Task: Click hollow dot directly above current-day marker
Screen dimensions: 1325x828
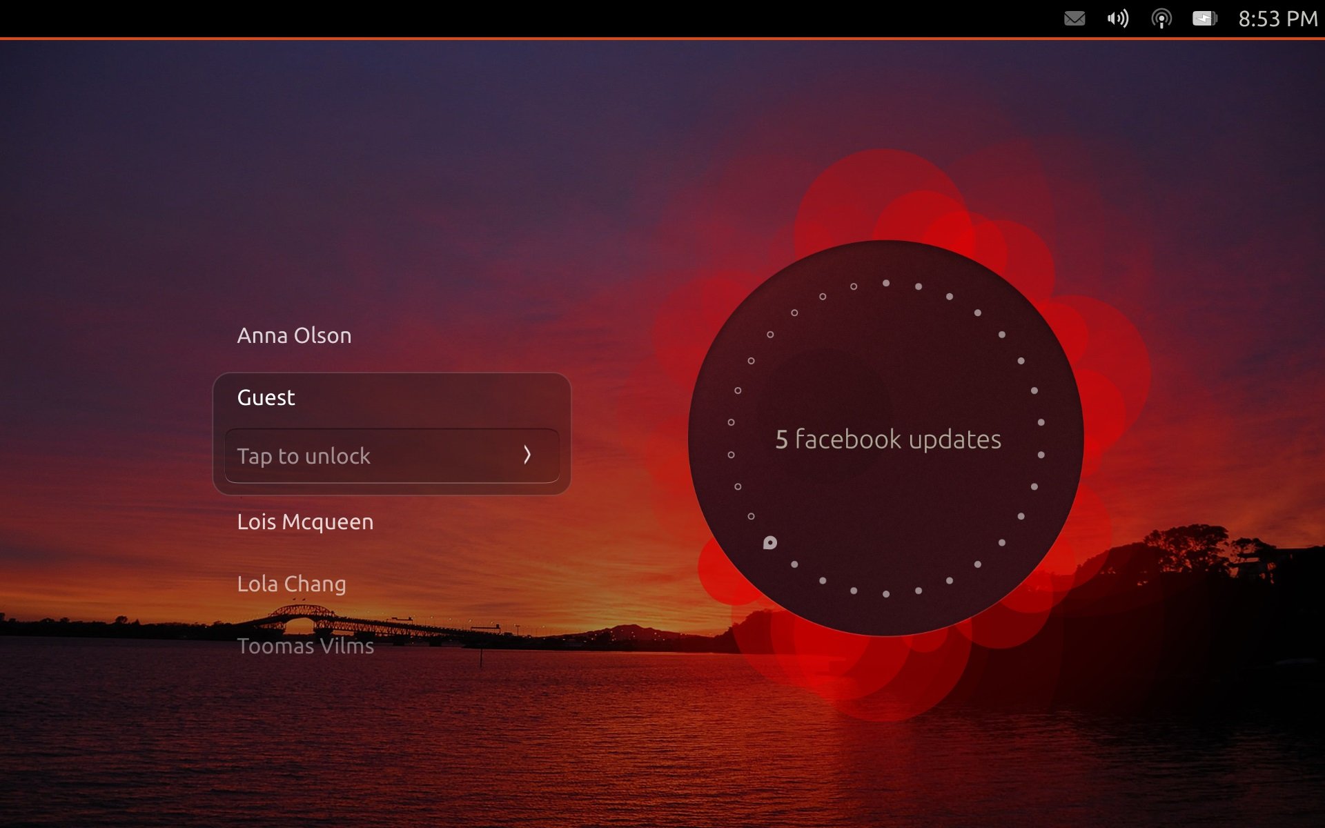Action: tap(752, 516)
